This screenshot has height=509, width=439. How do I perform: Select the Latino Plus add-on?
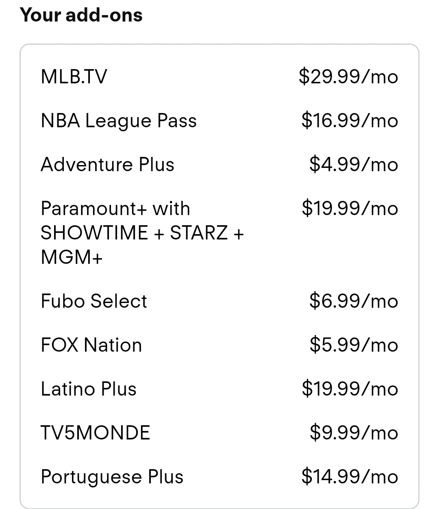coord(219,389)
